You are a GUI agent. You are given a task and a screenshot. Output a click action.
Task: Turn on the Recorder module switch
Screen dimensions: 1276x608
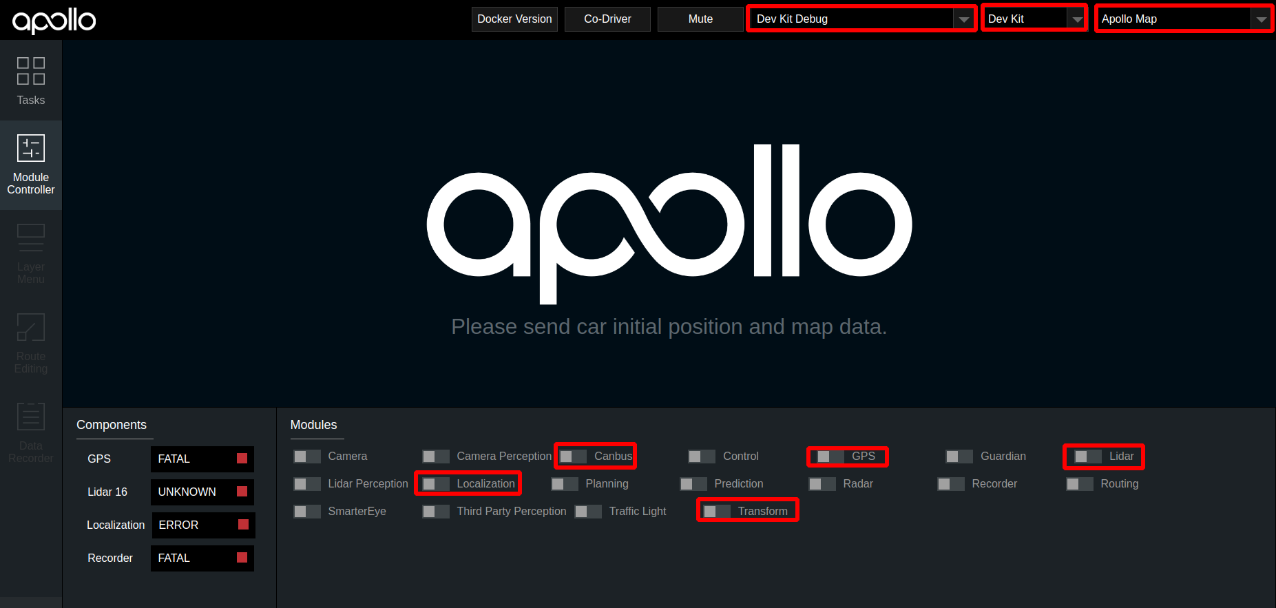point(951,484)
